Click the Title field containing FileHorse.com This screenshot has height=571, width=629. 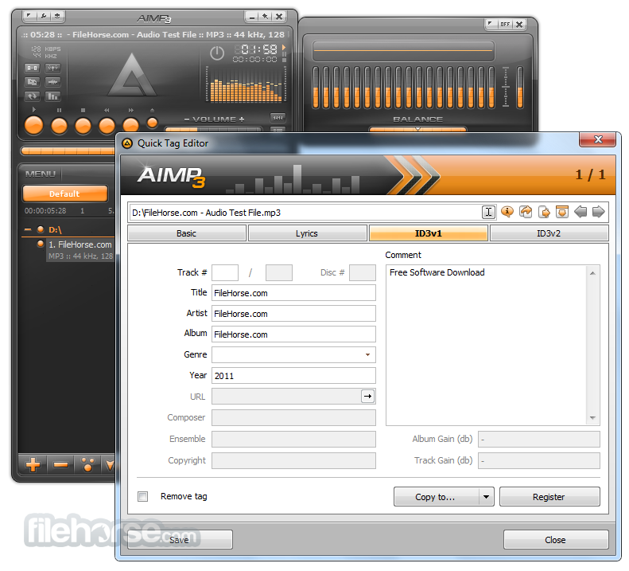pos(293,293)
